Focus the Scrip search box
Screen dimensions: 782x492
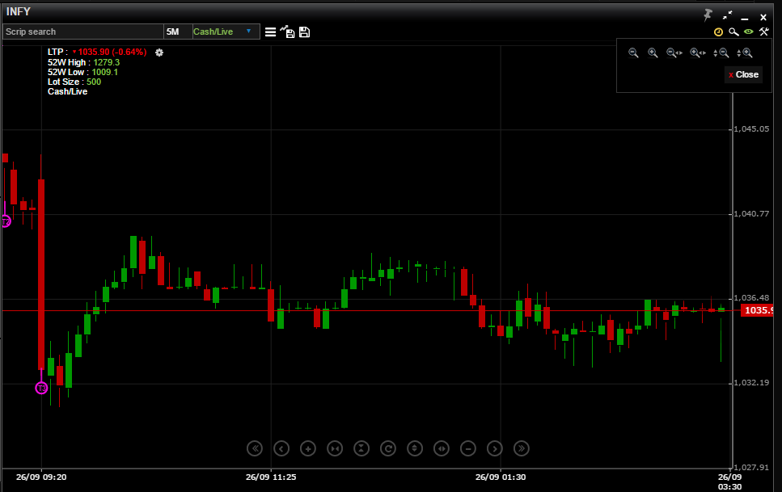point(83,32)
